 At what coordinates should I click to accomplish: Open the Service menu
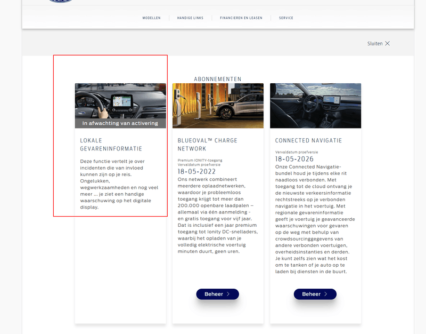pos(286,18)
